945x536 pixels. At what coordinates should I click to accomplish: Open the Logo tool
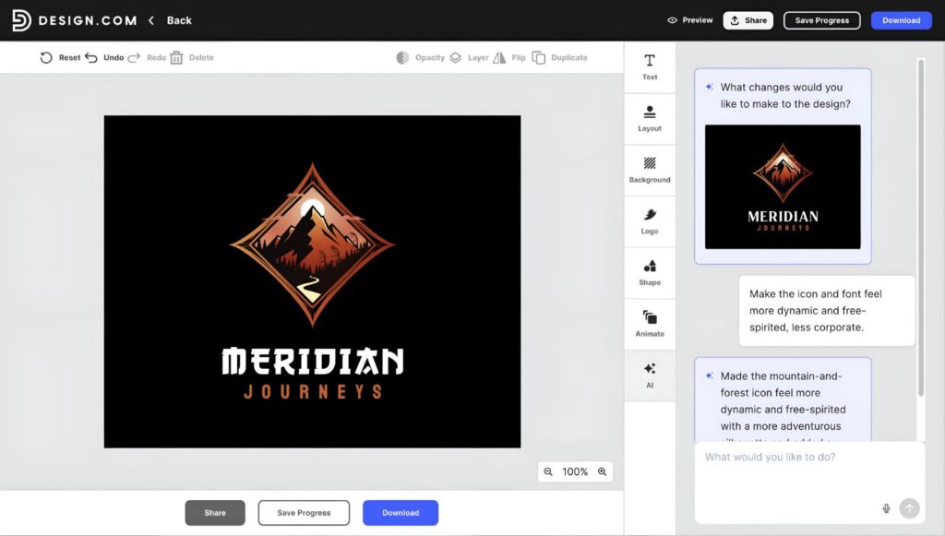tap(649, 221)
